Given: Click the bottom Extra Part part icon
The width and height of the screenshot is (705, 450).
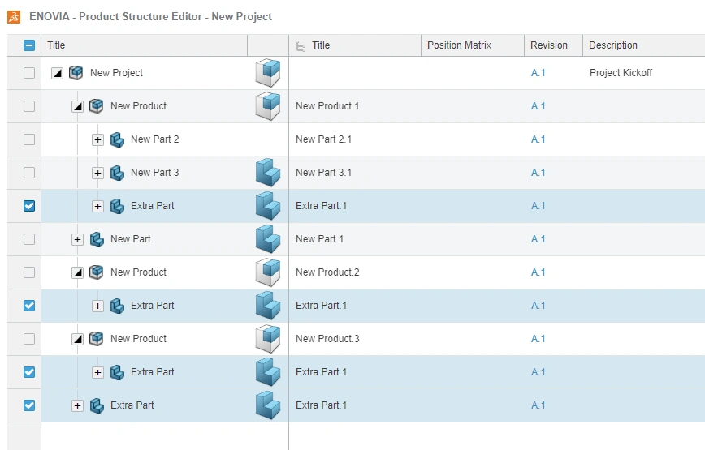Looking at the screenshot, I should point(97,405).
